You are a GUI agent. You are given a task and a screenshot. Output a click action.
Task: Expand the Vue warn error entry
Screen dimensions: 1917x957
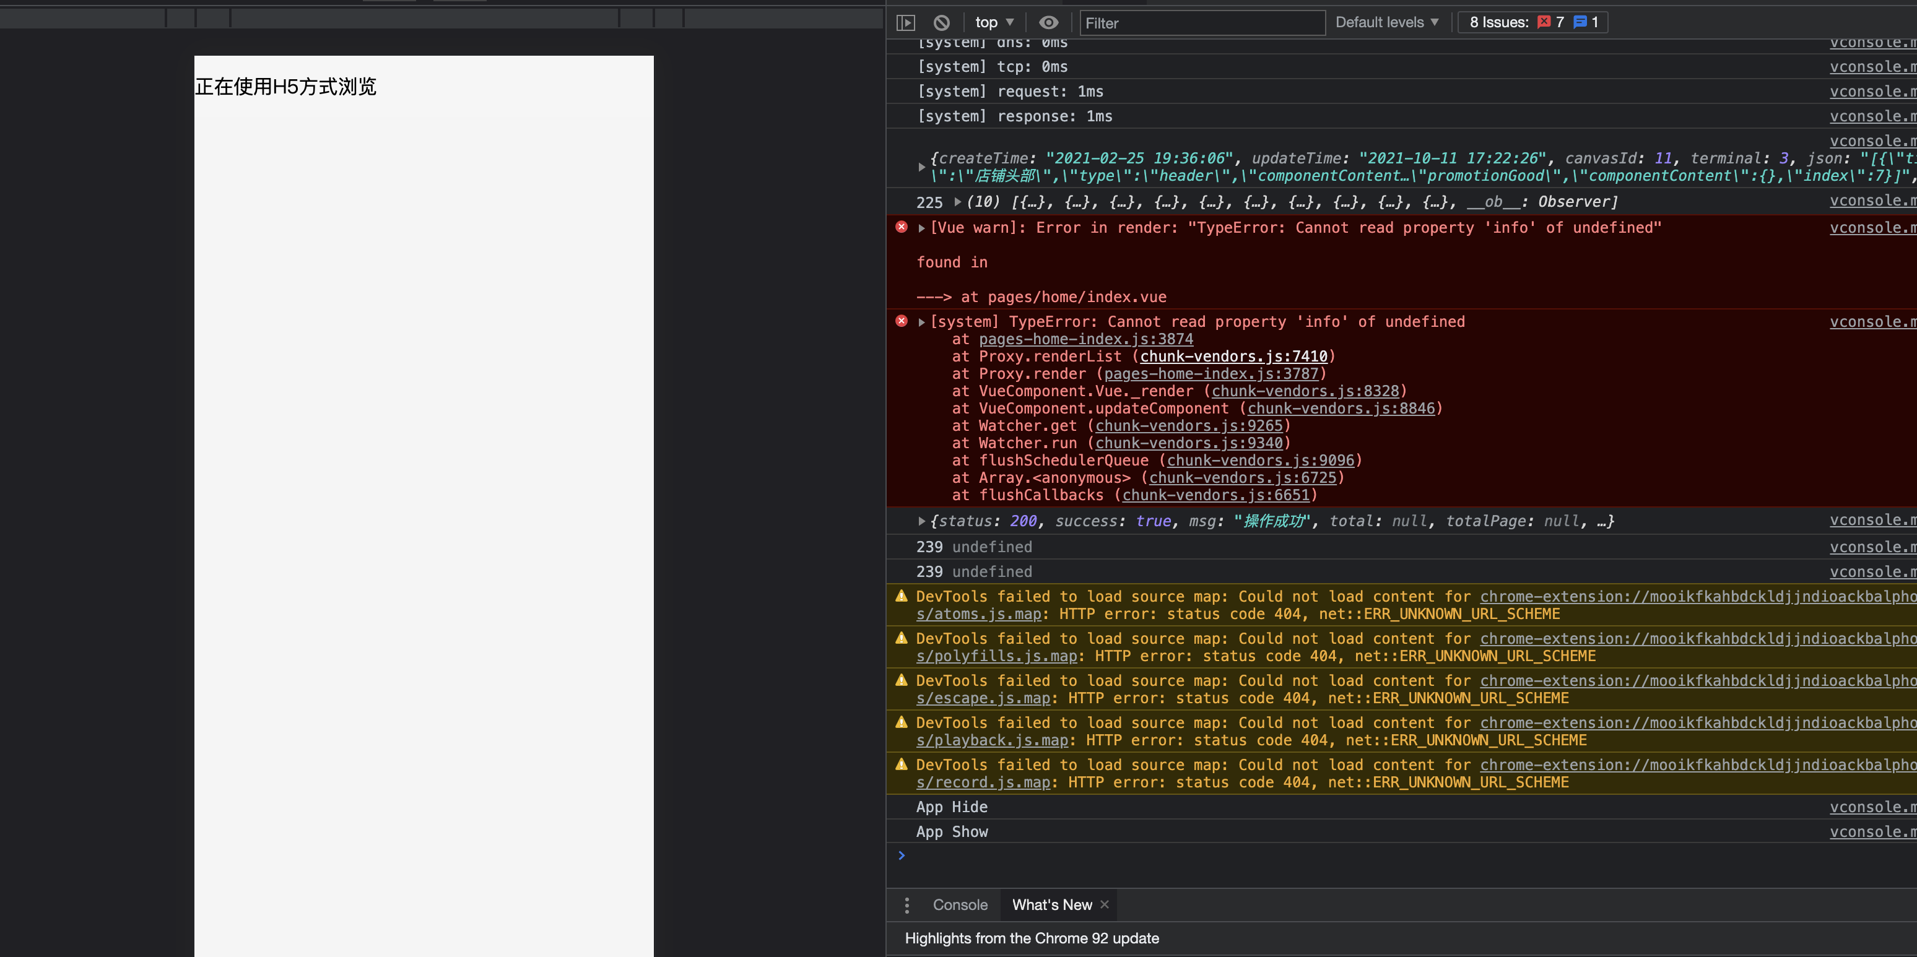click(921, 228)
